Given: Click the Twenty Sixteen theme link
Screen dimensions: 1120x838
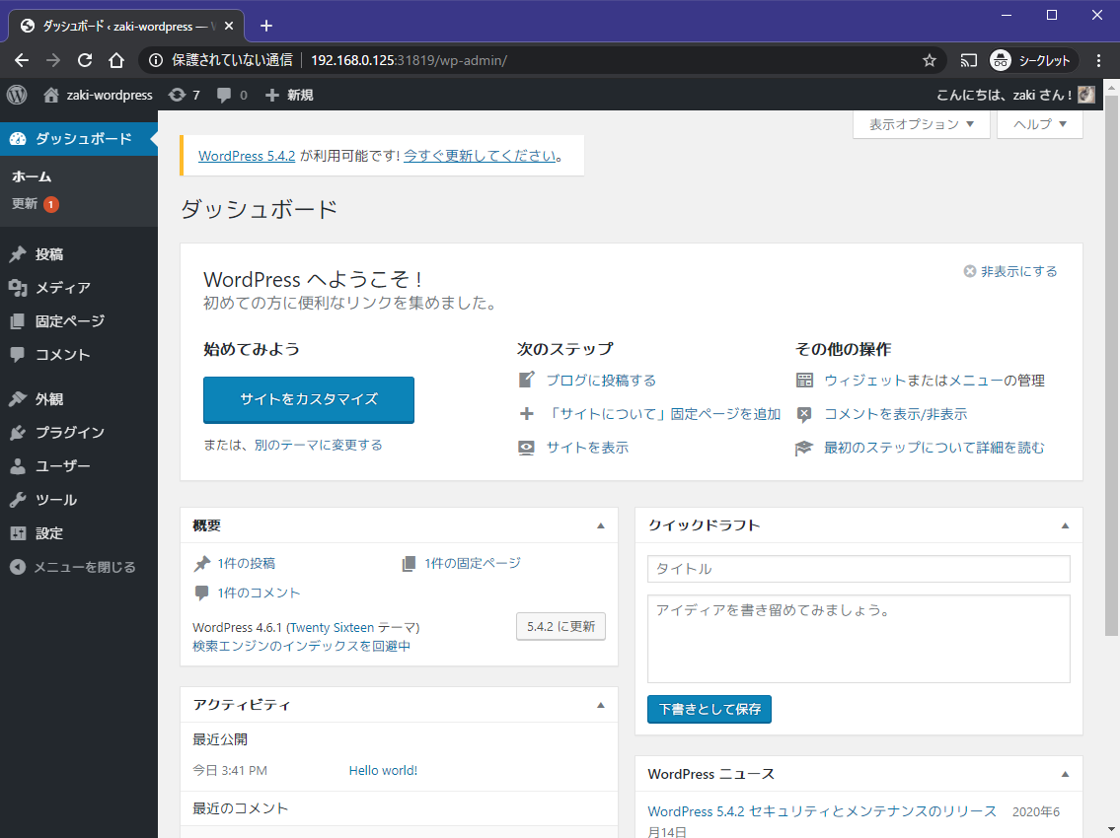Looking at the screenshot, I should click(x=332, y=627).
